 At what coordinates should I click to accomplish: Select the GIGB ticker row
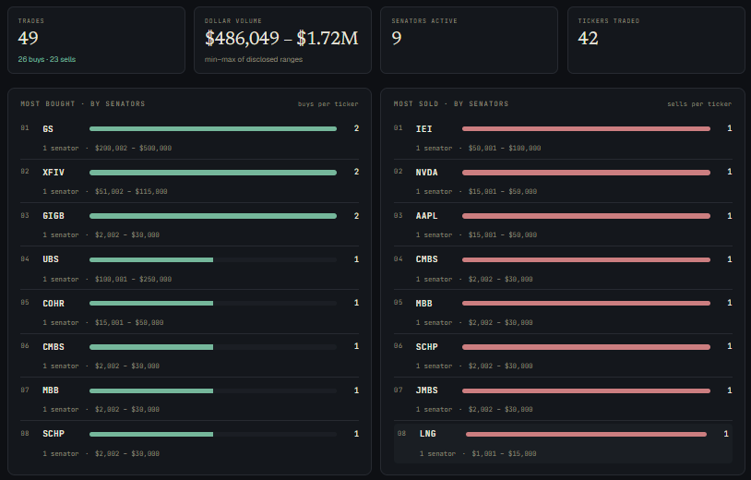[190, 224]
